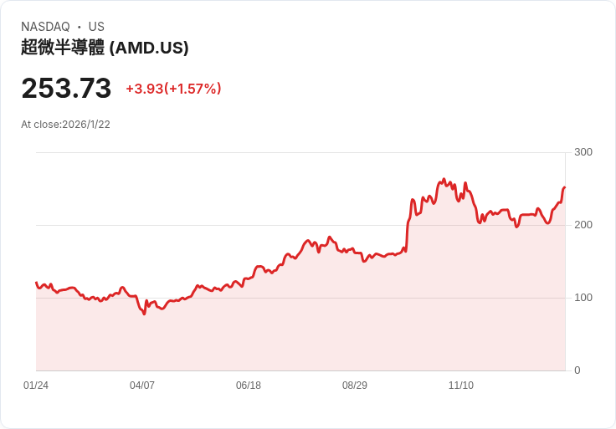Click the rightmost end of the price line
Screen dimensions: 616x429
click(565, 187)
